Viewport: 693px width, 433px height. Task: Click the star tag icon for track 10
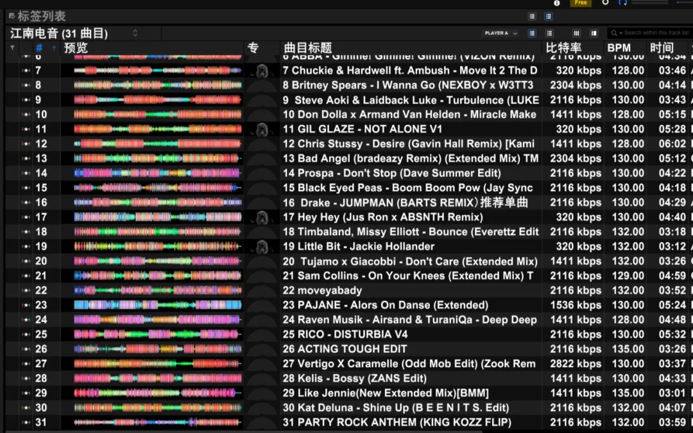click(26, 114)
